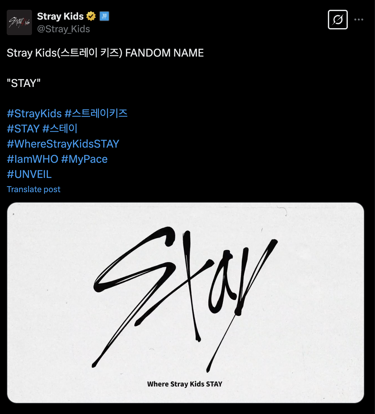Open the @Stray_Kids handle link
The height and width of the screenshot is (414, 375).
point(64,29)
